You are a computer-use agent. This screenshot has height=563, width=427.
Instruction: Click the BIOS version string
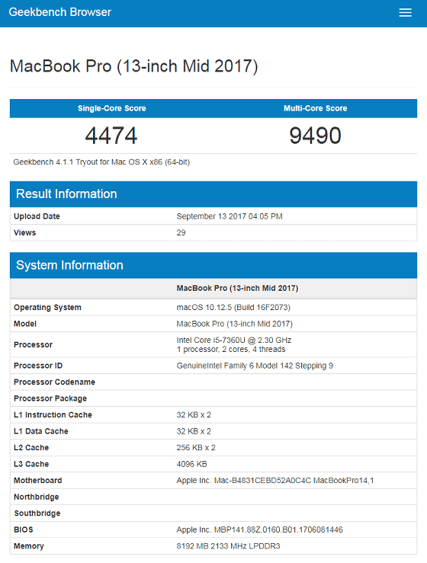[x=259, y=530]
